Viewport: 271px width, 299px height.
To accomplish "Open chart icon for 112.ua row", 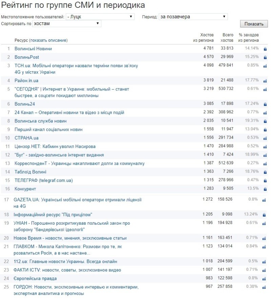I will pyautogui.click(x=264, y=262).
